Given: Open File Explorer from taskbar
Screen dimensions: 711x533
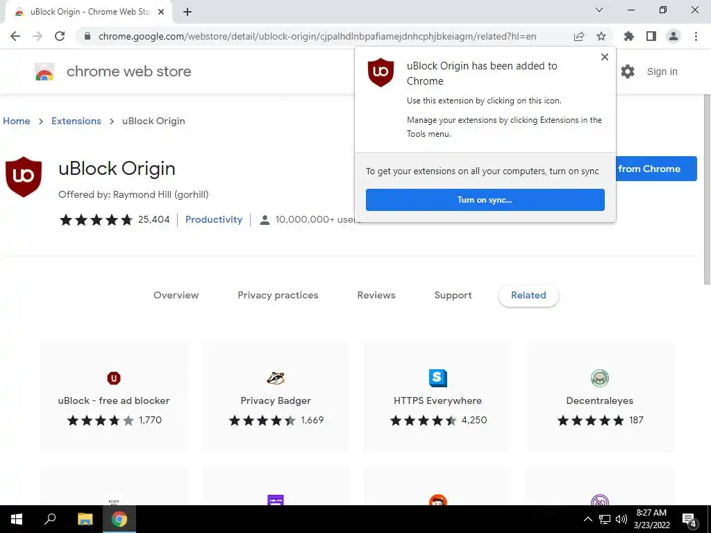Looking at the screenshot, I should 85,519.
